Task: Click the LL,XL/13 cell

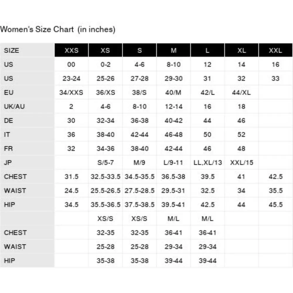Action: point(207,162)
